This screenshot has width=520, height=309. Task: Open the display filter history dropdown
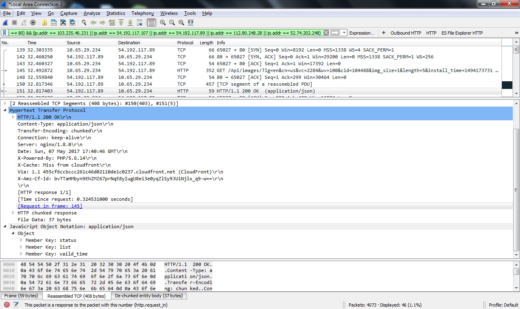pyautogui.click(x=344, y=33)
